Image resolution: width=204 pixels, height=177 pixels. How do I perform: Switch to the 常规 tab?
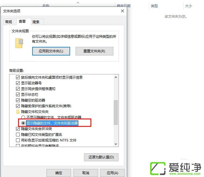click(x=9, y=22)
